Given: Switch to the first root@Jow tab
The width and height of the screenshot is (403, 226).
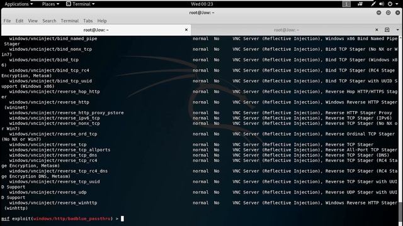Looking at the screenshot, I should coord(96,30).
